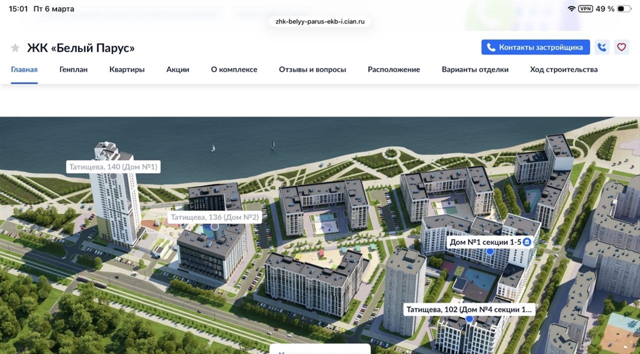The width and height of the screenshot is (640, 354).
Task: Open the Генплан tab
Action: [x=73, y=69]
